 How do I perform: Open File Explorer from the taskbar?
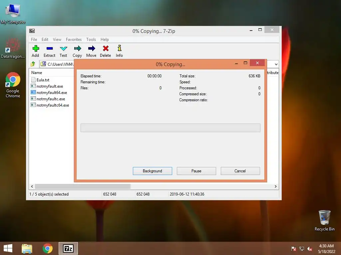point(27,248)
